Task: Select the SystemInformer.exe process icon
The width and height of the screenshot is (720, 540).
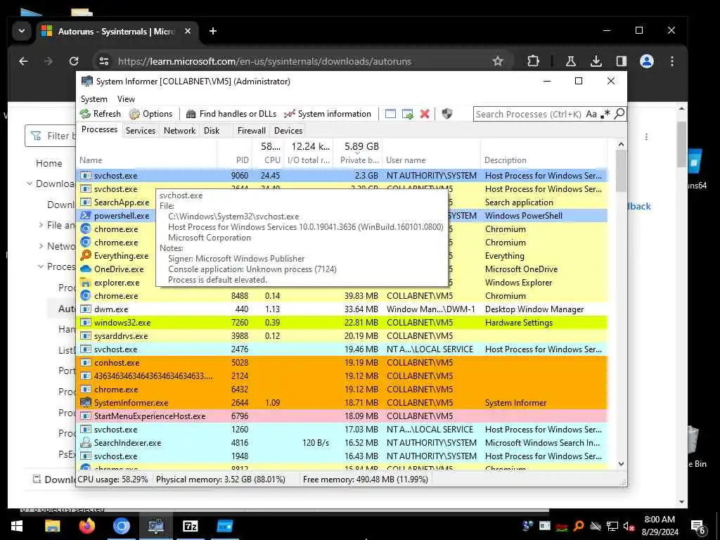Action: pos(85,402)
